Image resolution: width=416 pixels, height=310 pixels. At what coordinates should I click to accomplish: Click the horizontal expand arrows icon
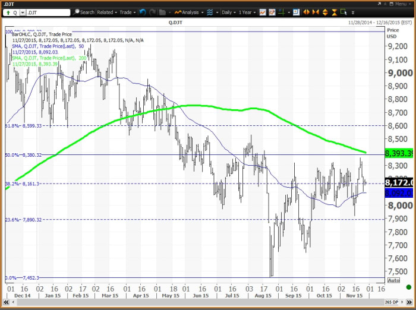306,12
